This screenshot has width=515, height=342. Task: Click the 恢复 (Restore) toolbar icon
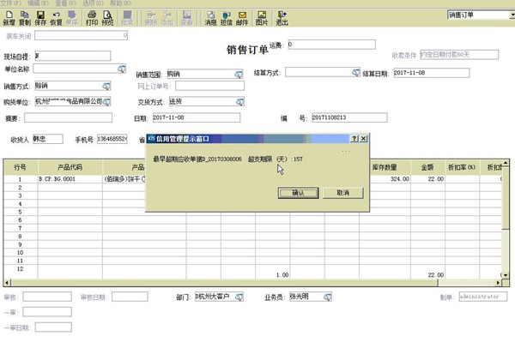tap(56, 18)
